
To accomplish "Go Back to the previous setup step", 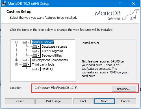I will [x=83, y=101].
